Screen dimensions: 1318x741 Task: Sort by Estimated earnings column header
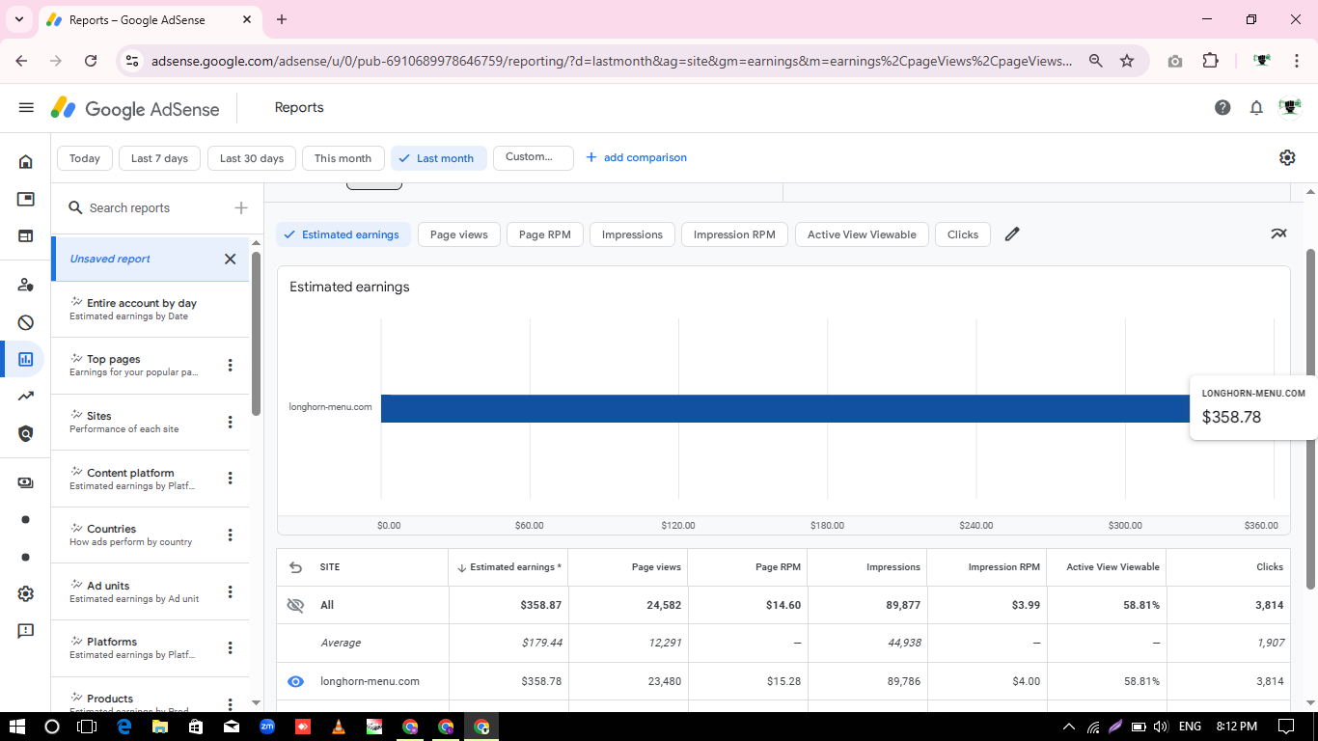point(508,567)
